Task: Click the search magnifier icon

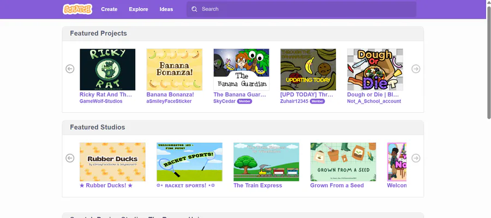Action: tap(194, 9)
